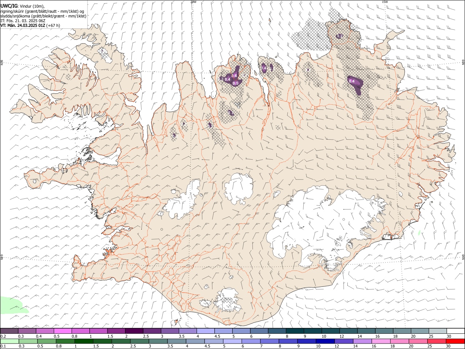Pick the light lavender 4 swatch in top legend row
The image size is (465, 349).
click(x=206, y=331)
